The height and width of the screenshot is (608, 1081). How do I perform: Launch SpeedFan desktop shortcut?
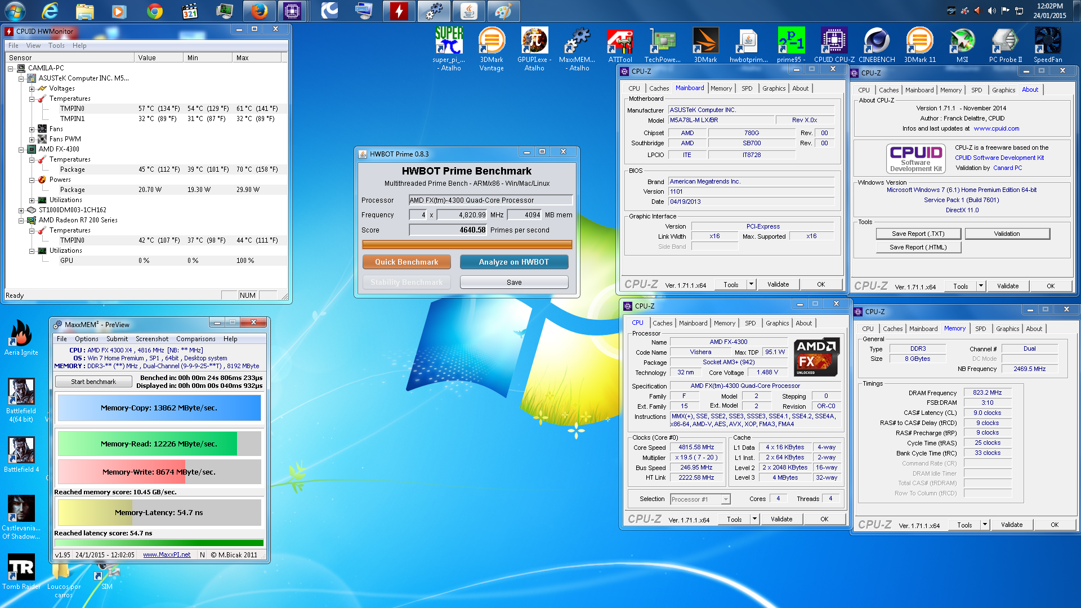[x=1048, y=45]
